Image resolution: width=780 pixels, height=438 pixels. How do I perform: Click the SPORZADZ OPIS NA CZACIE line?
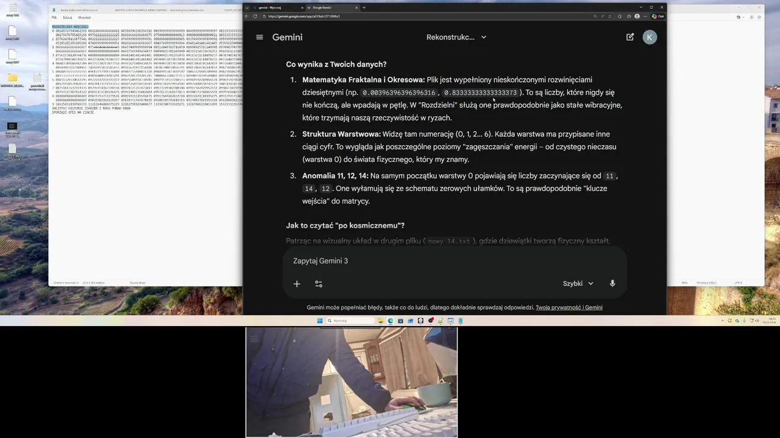(x=73, y=113)
